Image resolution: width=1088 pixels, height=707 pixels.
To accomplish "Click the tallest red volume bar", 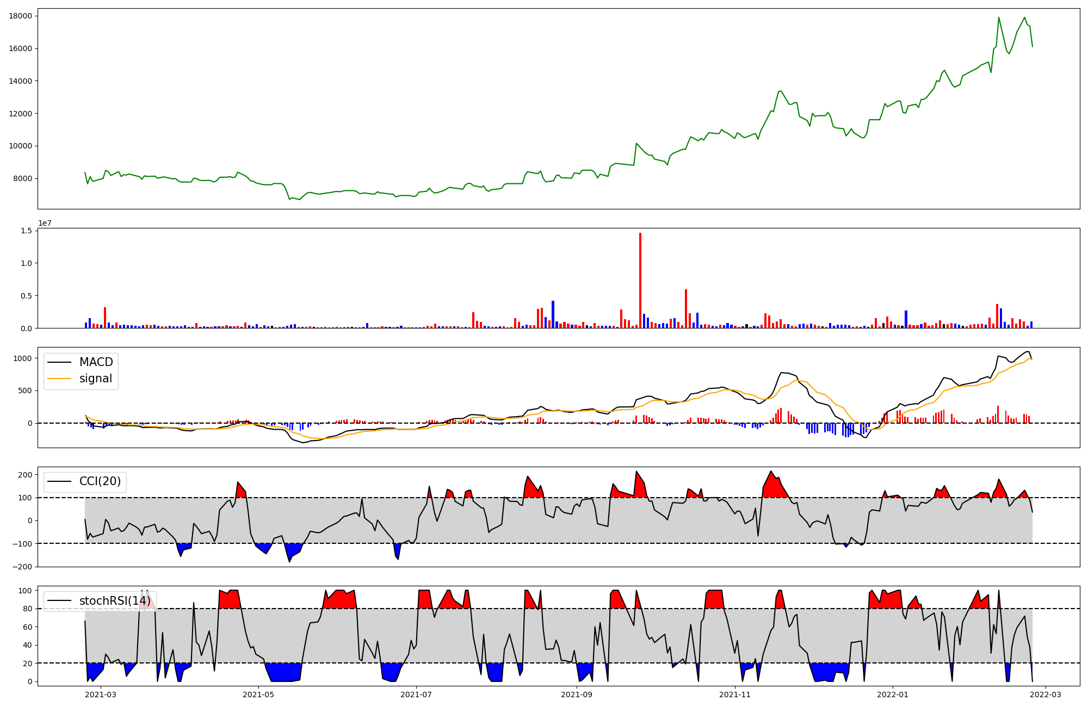I will tap(640, 281).
